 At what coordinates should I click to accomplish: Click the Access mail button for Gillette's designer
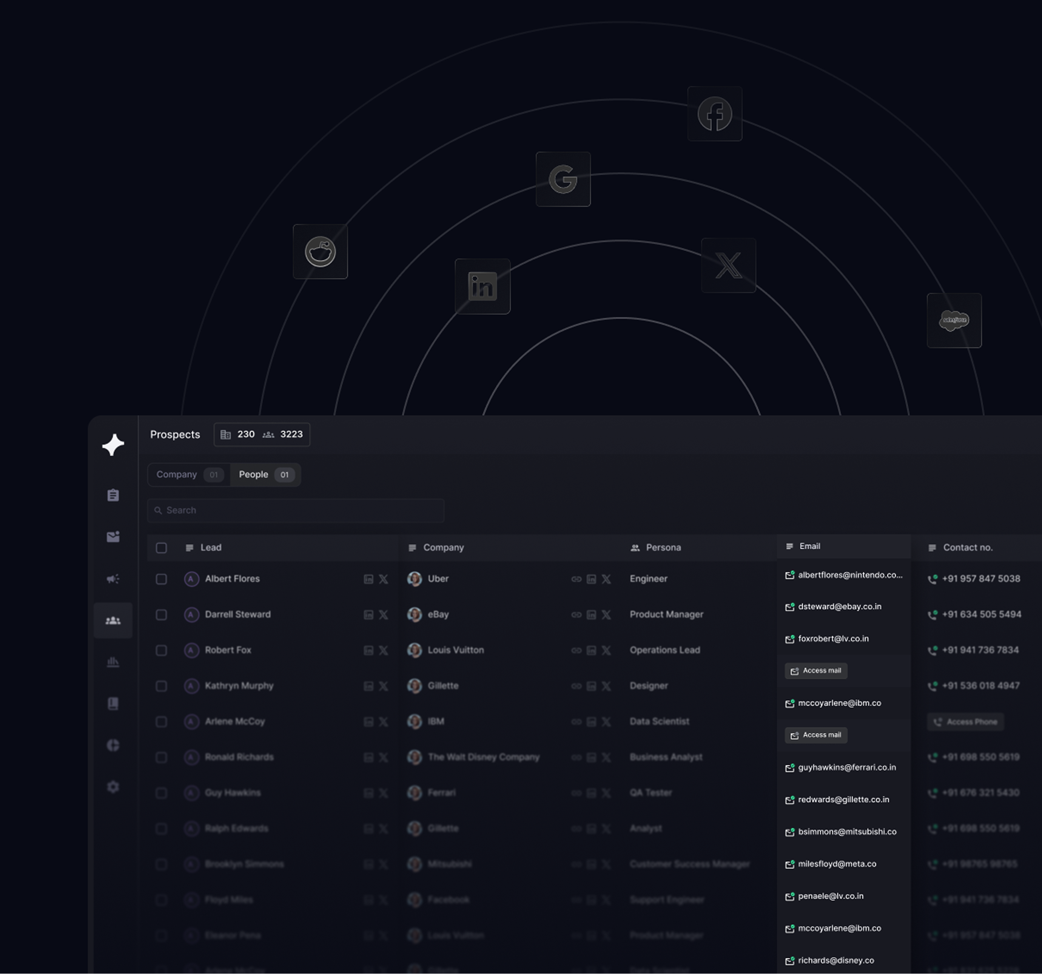(x=815, y=670)
